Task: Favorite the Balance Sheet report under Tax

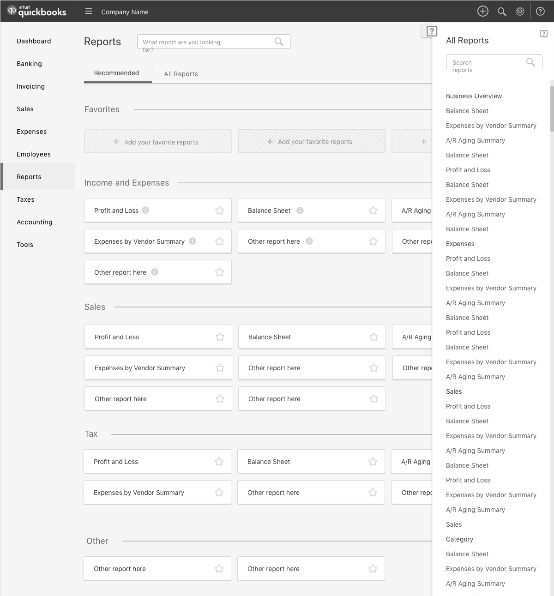Action: [373, 462]
